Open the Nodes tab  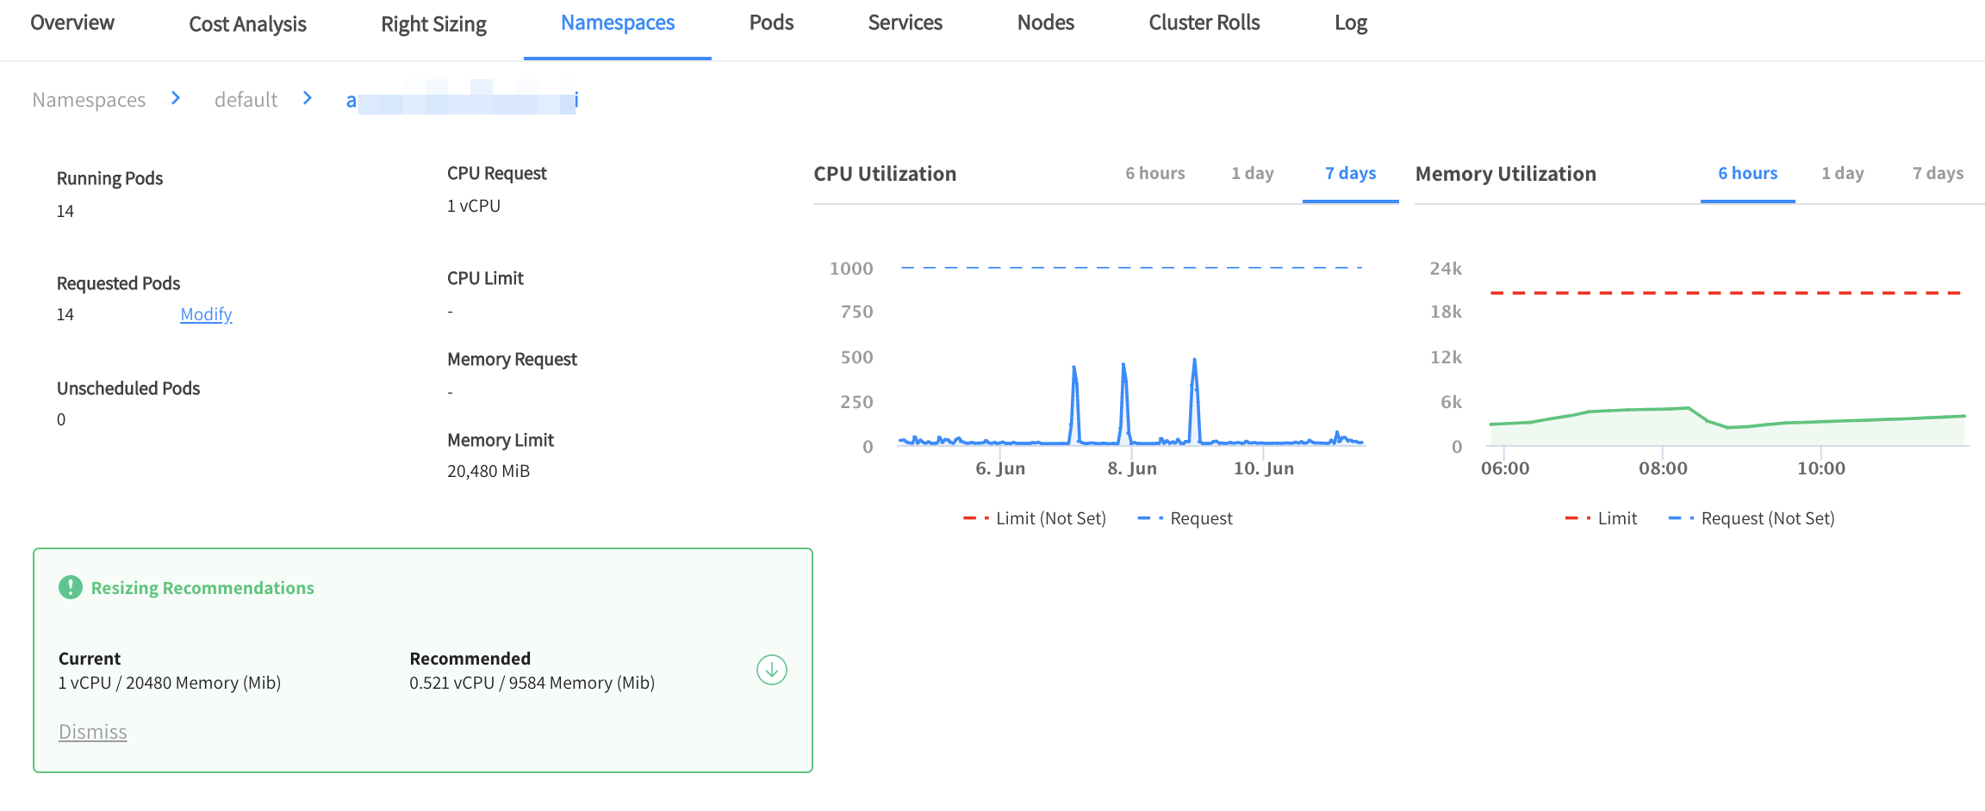(1045, 23)
